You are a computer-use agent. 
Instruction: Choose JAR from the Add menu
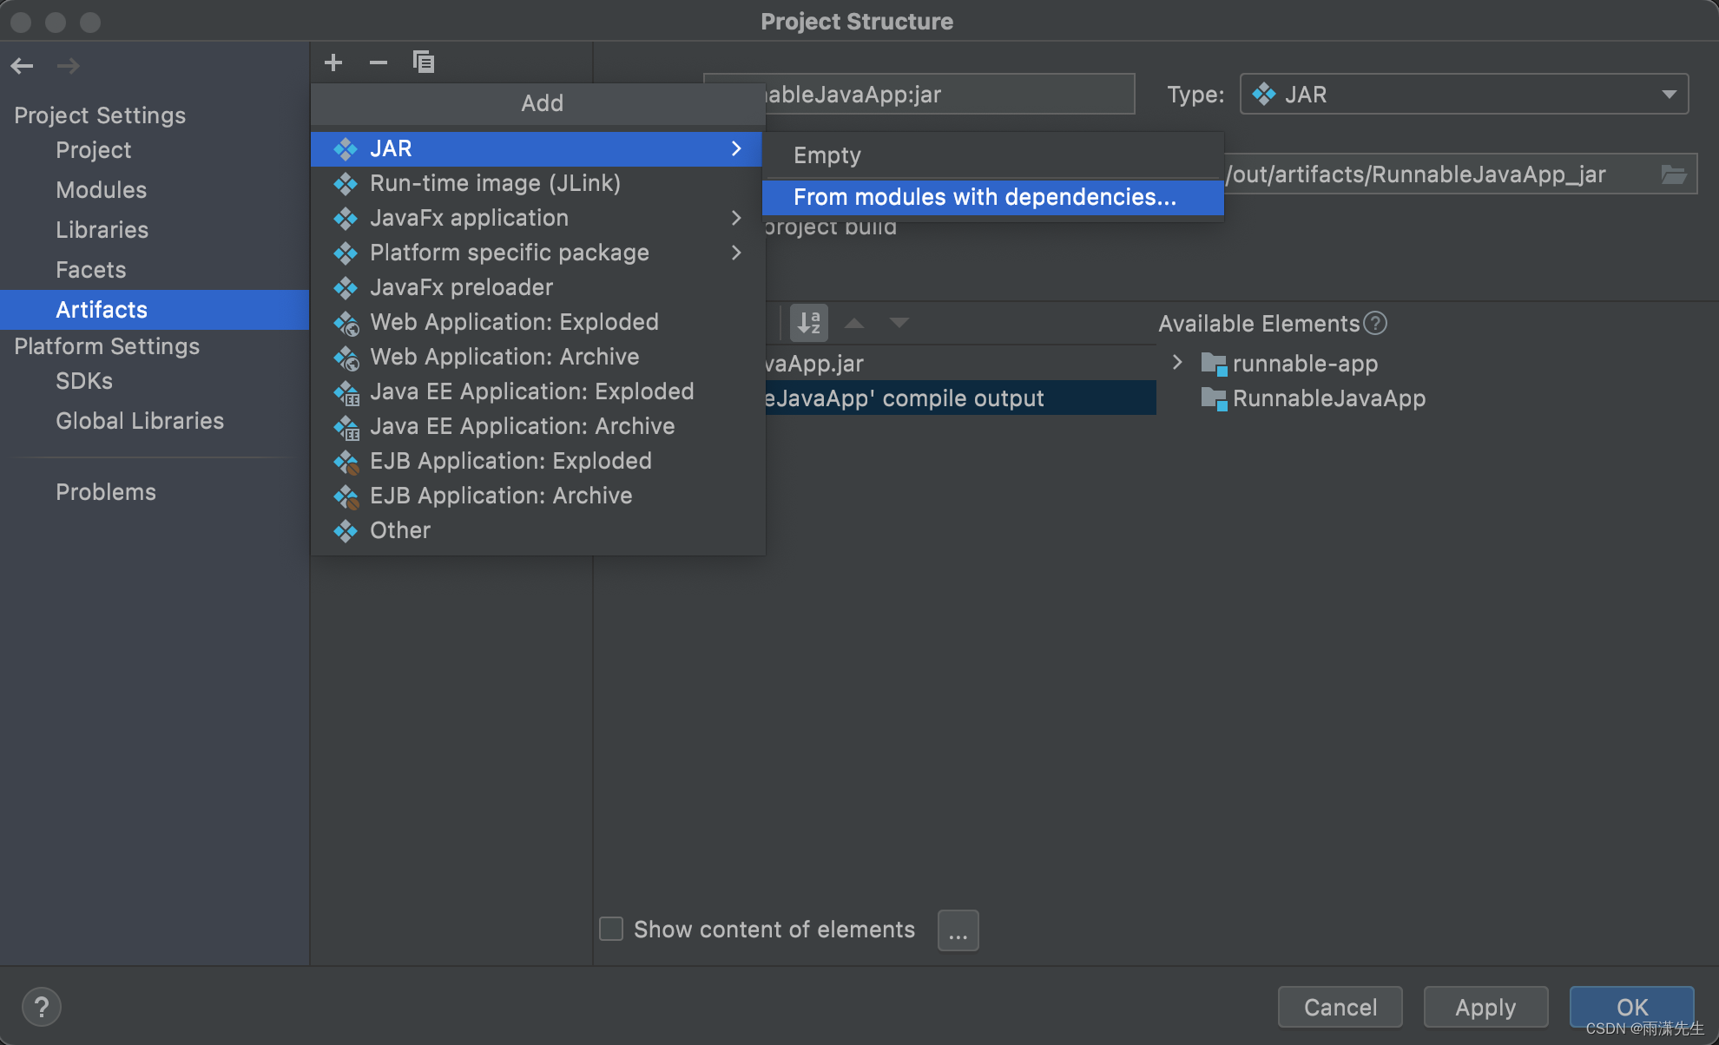[537, 148]
